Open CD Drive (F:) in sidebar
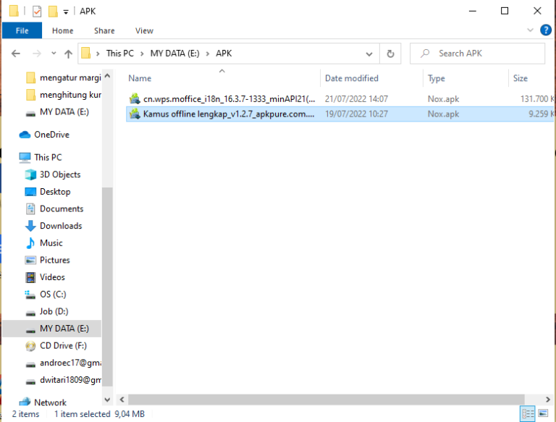 click(56, 346)
